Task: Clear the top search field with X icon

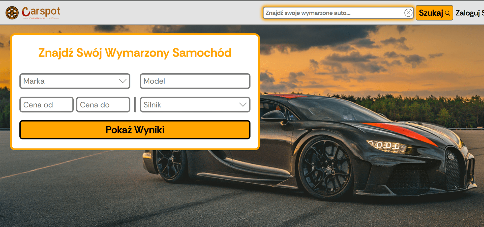Action: coord(408,13)
